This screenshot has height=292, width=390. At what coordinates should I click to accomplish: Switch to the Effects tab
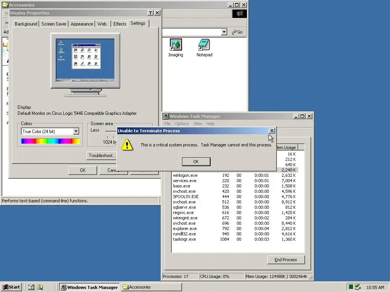[120, 24]
